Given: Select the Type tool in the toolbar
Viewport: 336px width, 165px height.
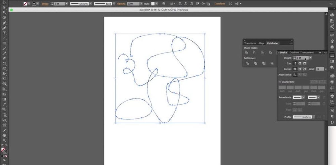Looking at the screenshot, I should tap(4, 33).
